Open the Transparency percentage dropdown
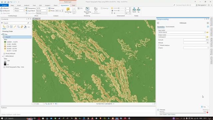Screen dimensions: 213x120 point(46,8)
